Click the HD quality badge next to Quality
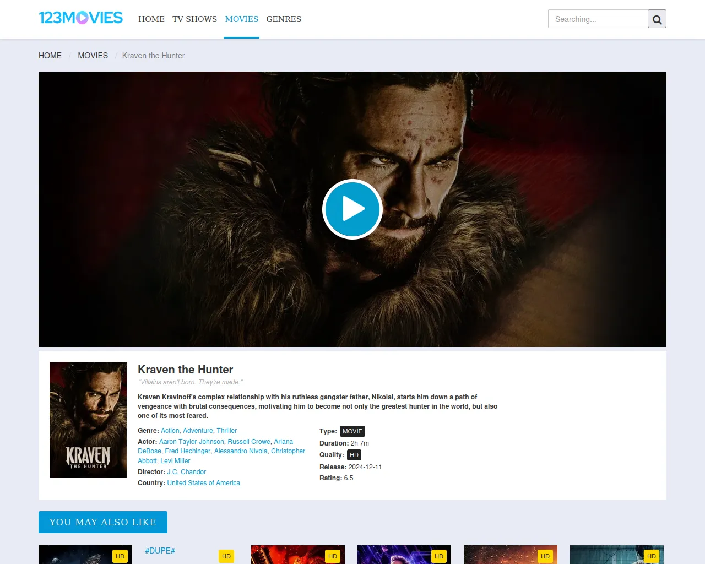This screenshot has height=564, width=705. (x=354, y=455)
